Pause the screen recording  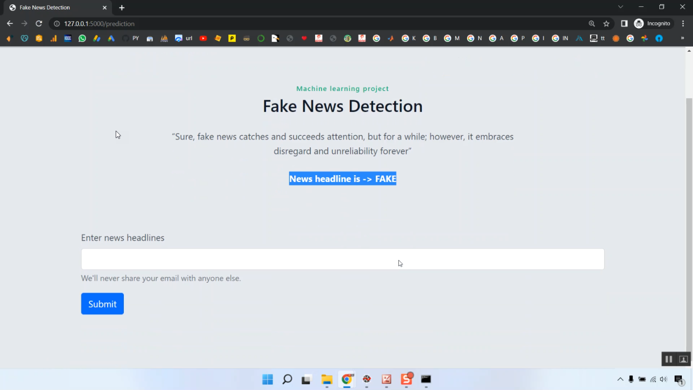(669, 359)
